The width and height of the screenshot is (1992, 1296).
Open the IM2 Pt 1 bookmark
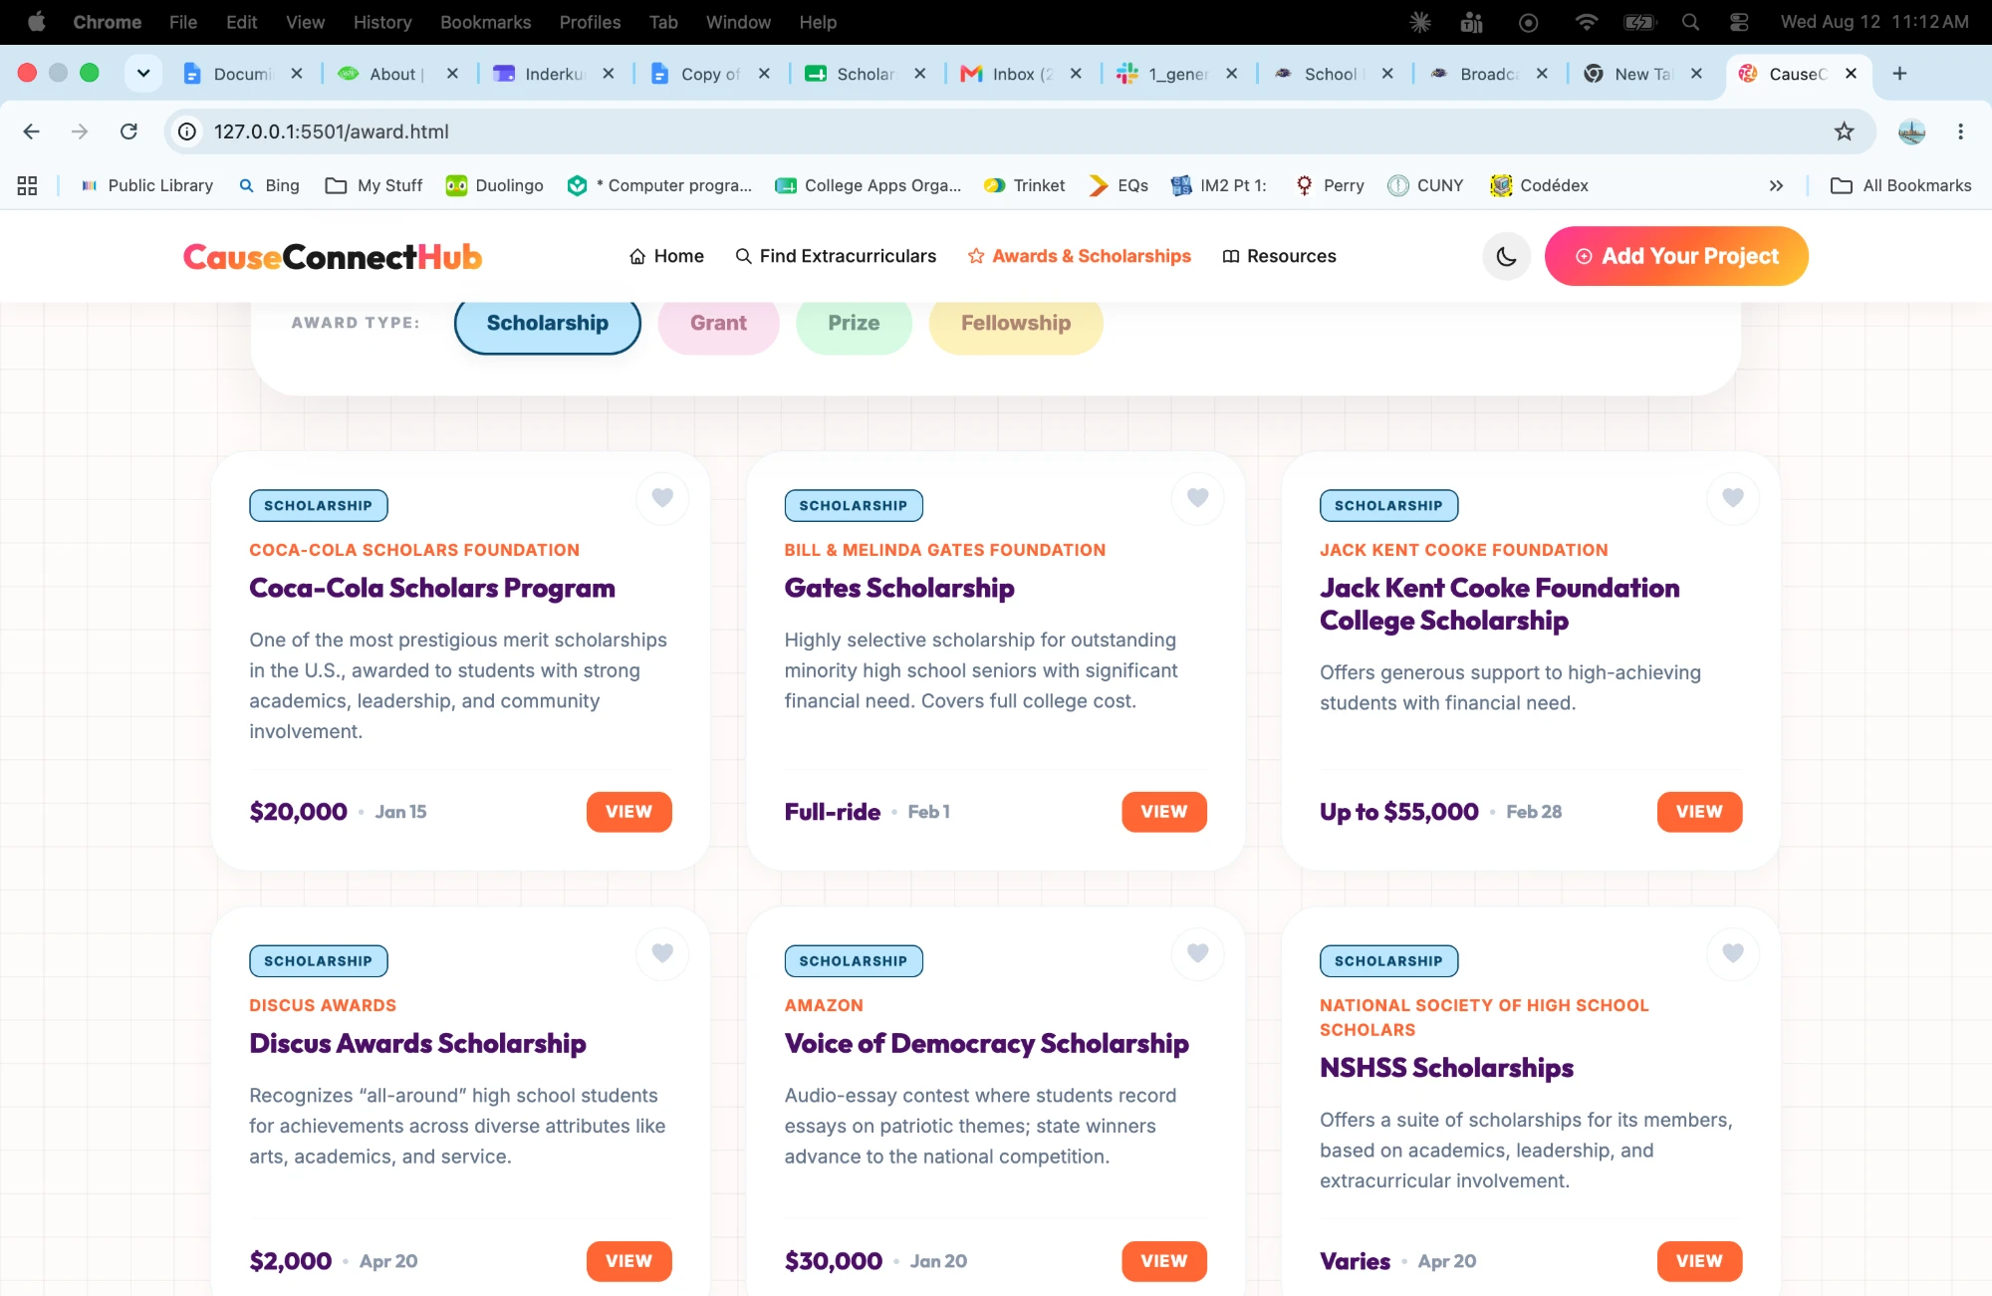[x=1218, y=185]
